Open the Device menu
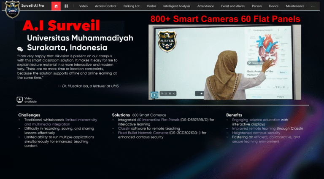Viewport: 324px width, 179px height. (x=273, y=6)
